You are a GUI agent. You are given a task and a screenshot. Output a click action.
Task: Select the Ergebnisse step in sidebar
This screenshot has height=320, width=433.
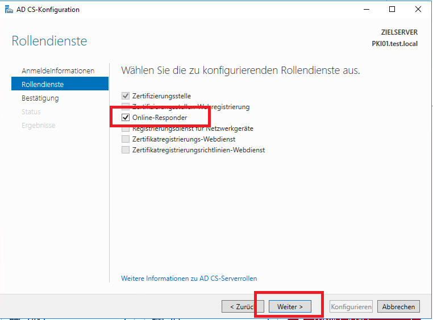pos(38,126)
